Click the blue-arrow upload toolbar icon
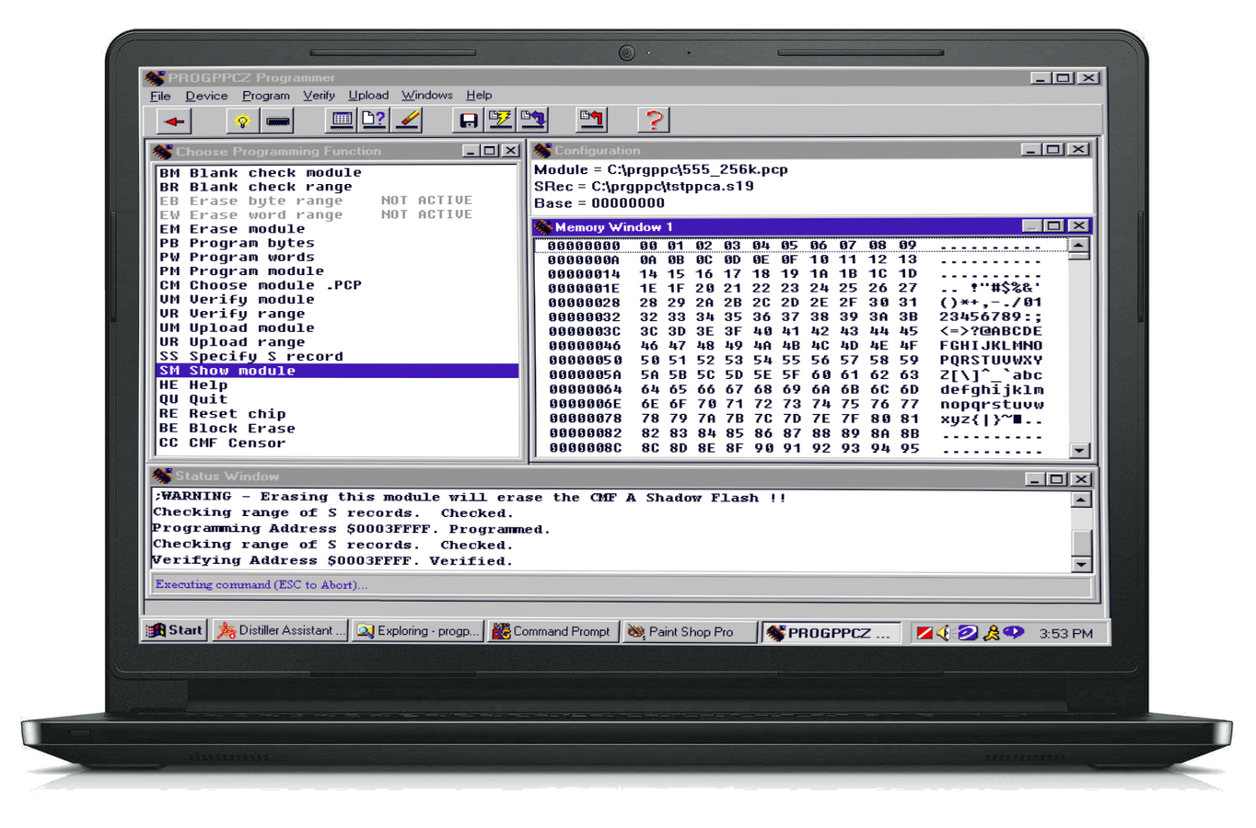 click(532, 120)
